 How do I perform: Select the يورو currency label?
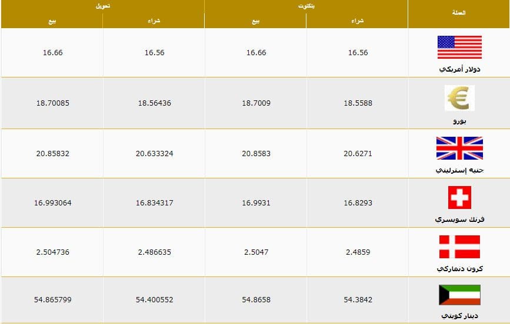[x=459, y=121]
